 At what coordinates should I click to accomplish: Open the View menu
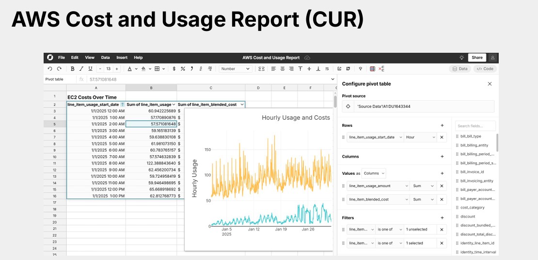pos(90,58)
